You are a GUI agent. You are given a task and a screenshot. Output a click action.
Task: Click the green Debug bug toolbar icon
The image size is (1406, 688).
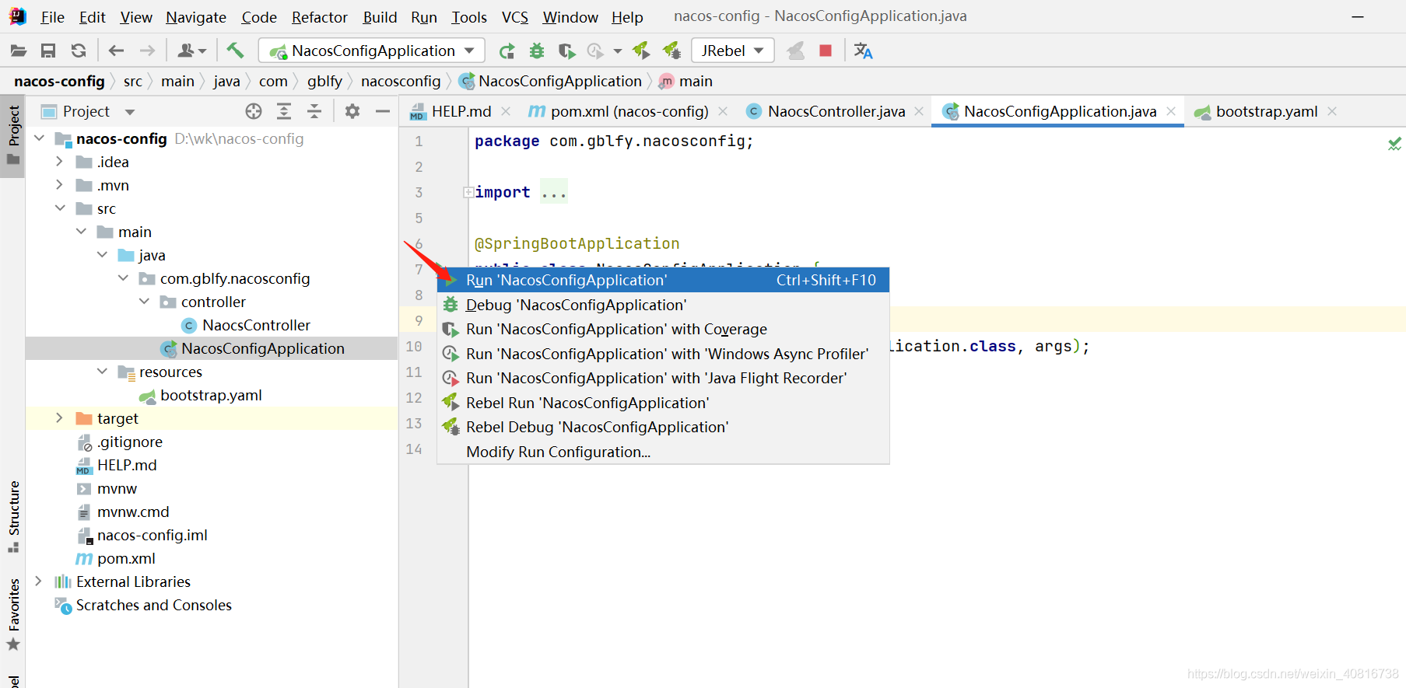pyautogui.click(x=537, y=51)
